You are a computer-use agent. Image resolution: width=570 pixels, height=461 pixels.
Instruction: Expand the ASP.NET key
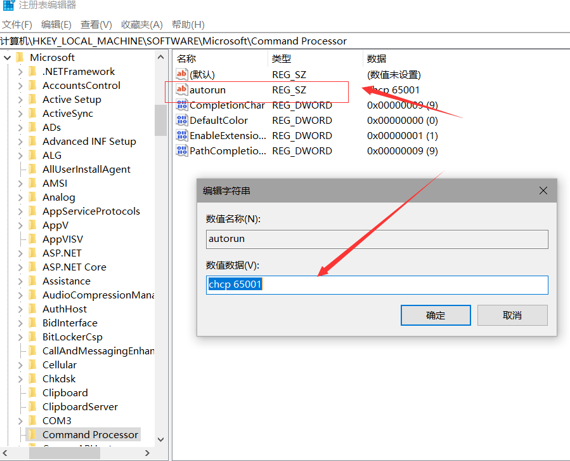pyautogui.click(x=20, y=253)
